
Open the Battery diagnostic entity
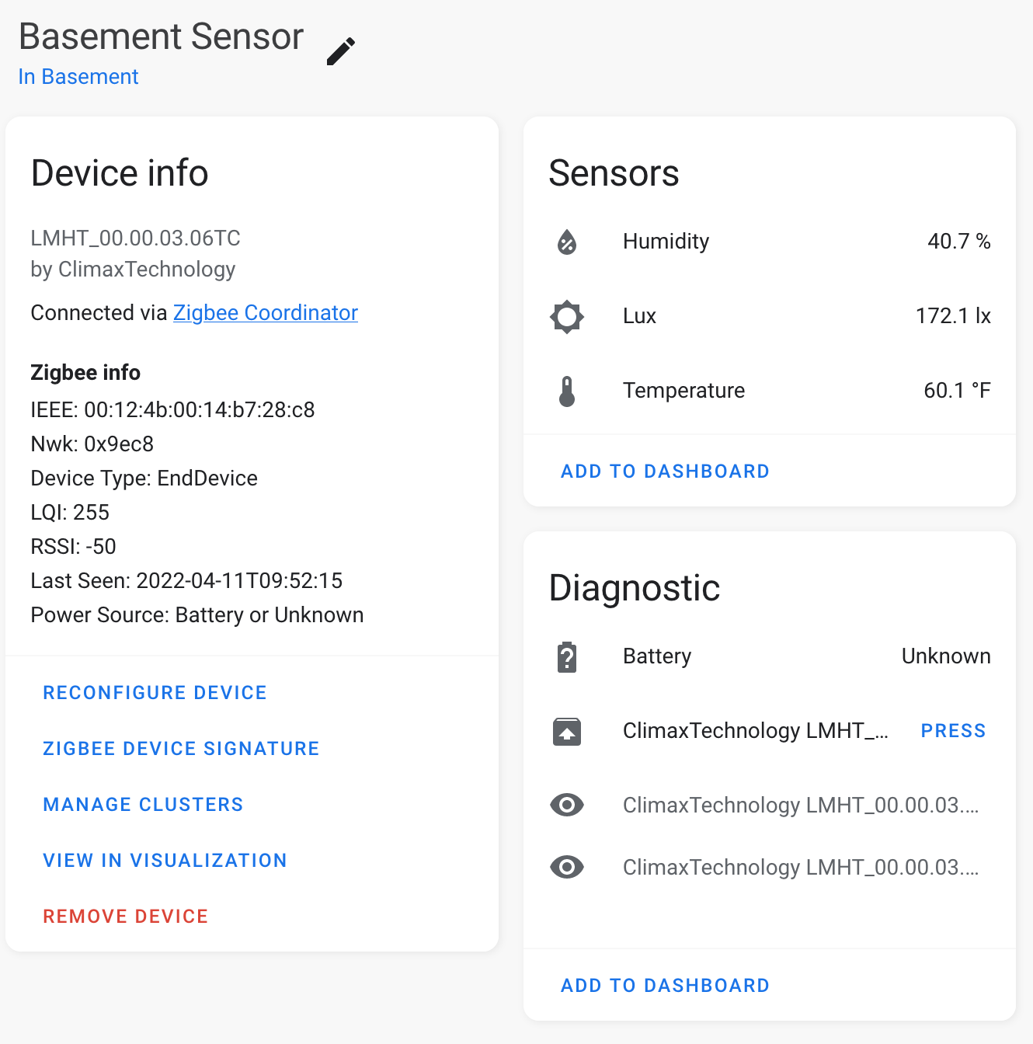point(770,656)
